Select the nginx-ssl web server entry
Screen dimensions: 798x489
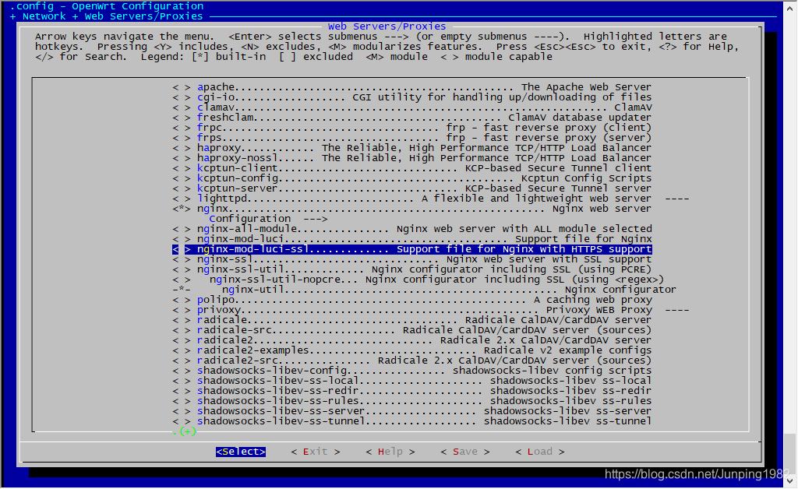pyautogui.click(x=411, y=259)
